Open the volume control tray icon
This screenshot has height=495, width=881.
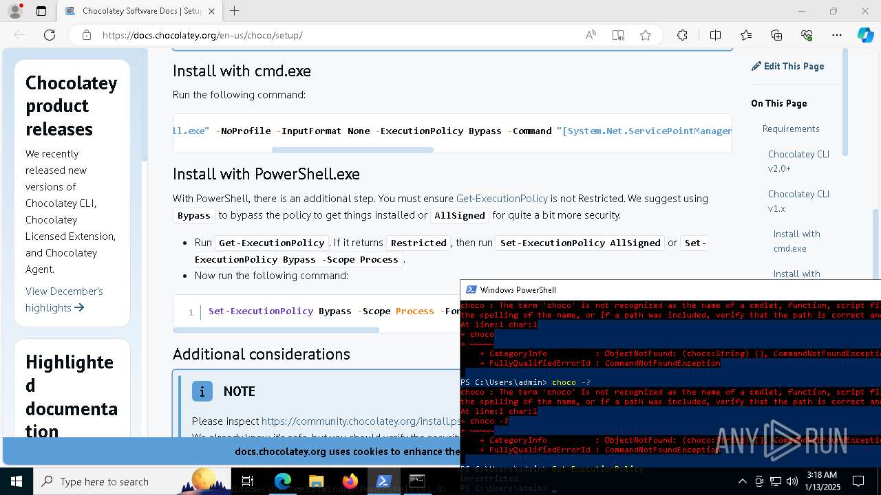click(792, 481)
